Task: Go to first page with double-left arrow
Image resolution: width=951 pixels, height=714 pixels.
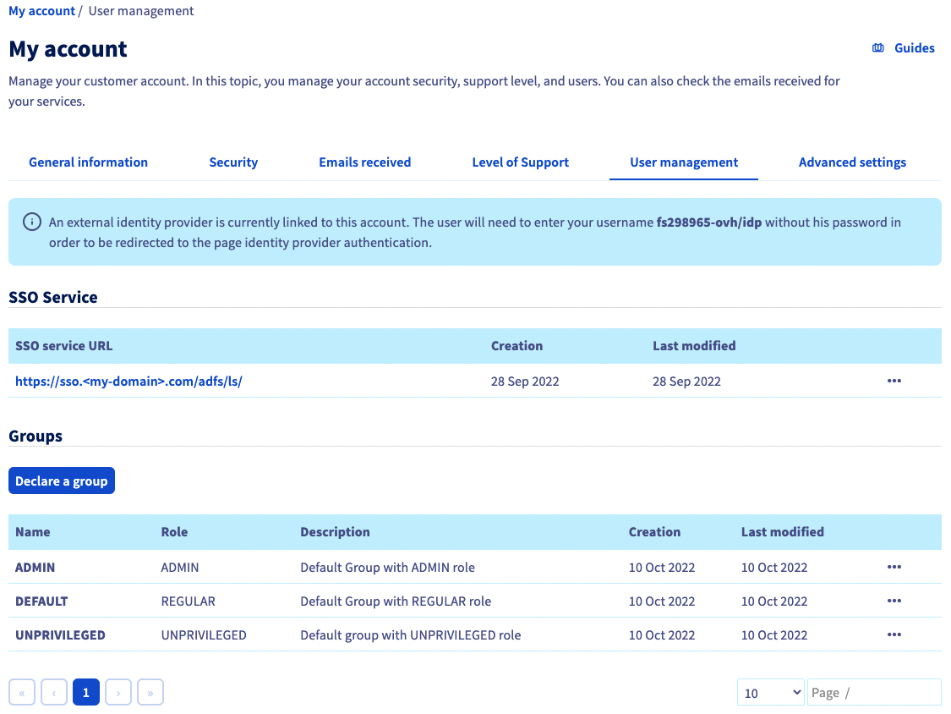Action: [22, 692]
